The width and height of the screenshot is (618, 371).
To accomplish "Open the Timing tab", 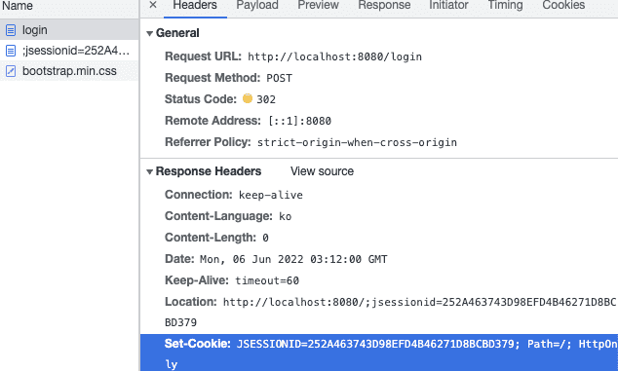I will tap(505, 6).
